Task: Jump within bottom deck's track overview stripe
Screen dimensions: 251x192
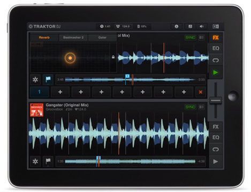Action: click(x=130, y=162)
